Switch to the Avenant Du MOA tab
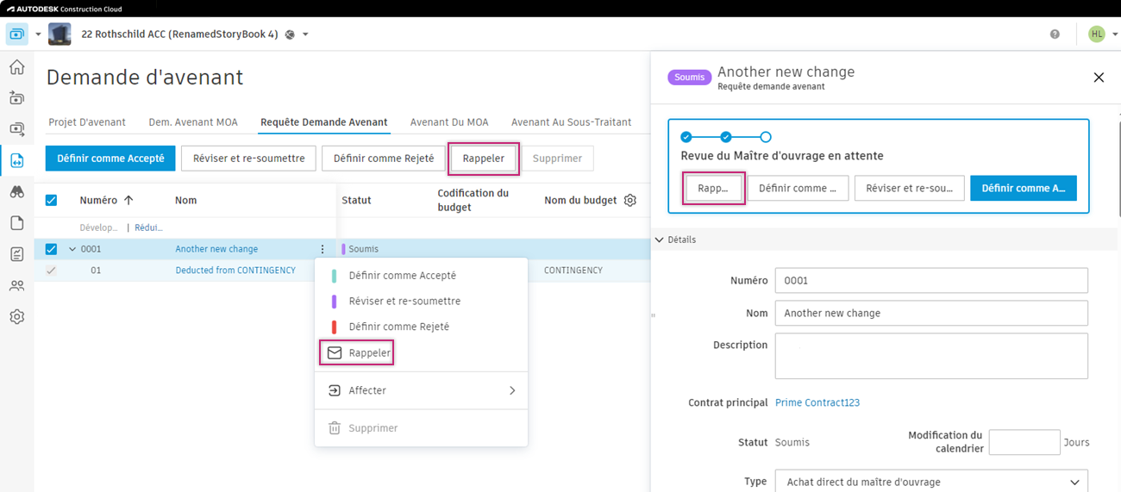The width and height of the screenshot is (1121, 492). point(449,122)
